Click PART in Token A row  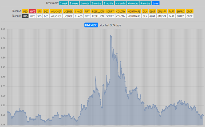point(171,12)
